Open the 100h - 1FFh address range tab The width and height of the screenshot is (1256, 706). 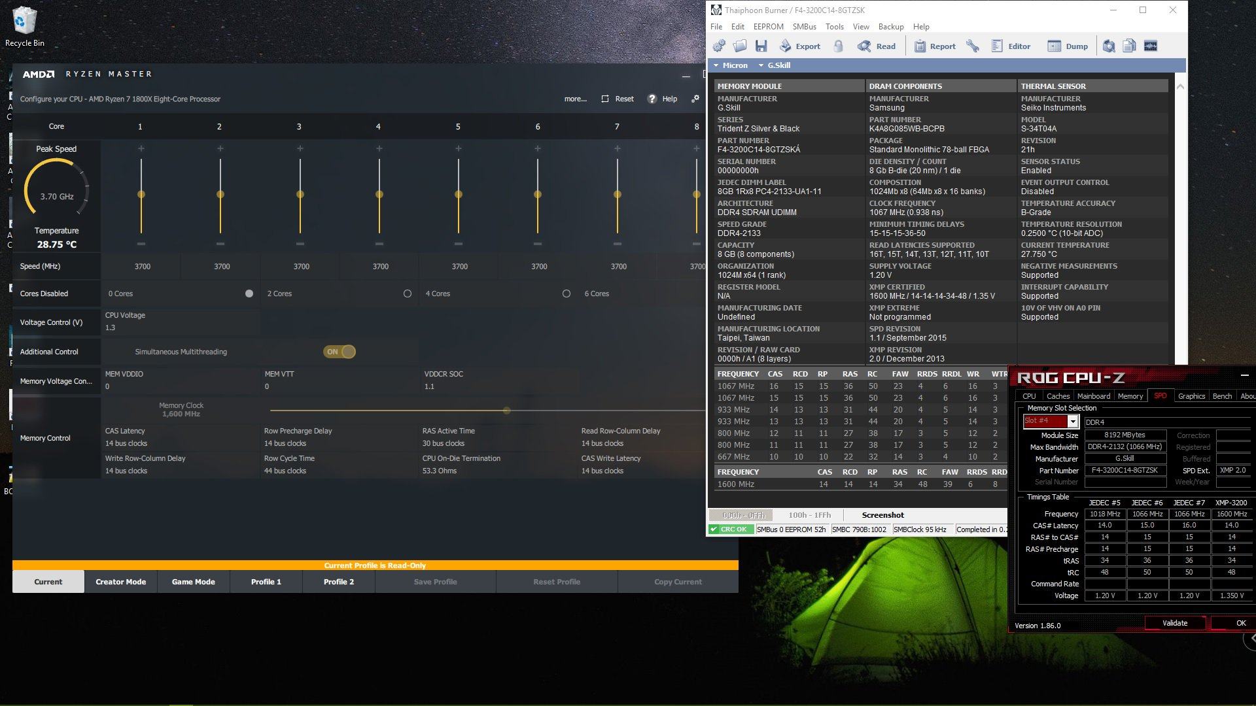click(809, 515)
